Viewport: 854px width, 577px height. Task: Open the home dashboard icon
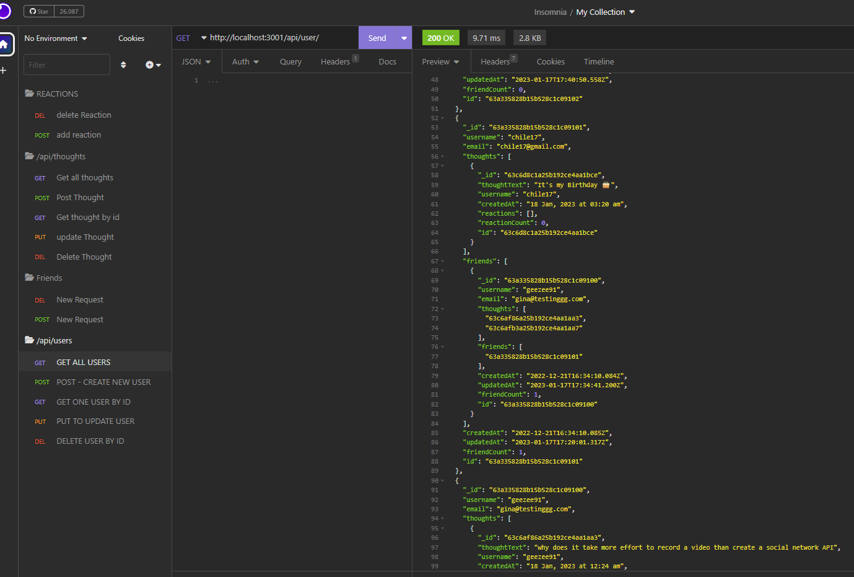tap(4, 44)
